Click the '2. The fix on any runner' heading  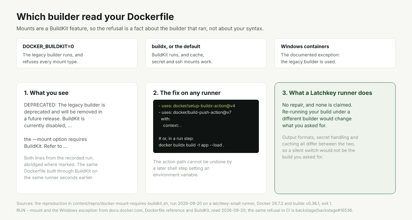click(187, 93)
